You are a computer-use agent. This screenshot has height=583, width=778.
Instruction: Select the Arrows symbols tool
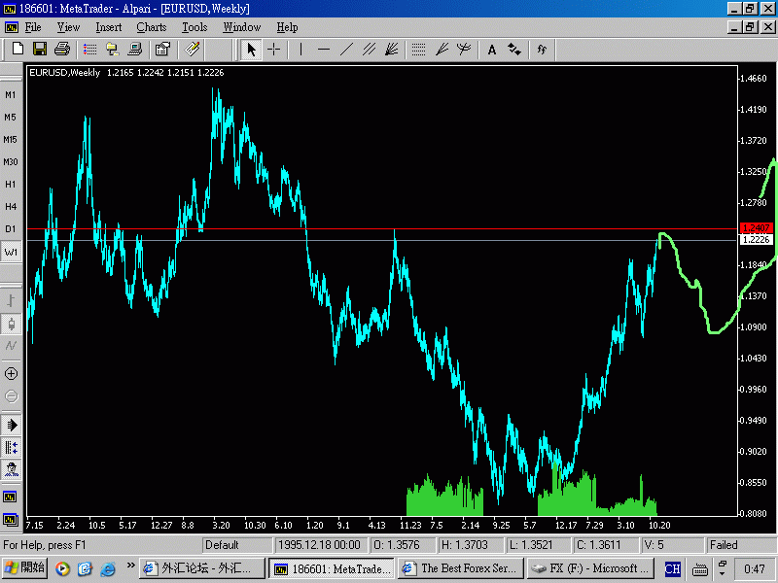pyautogui.click(x=514, y=50)
